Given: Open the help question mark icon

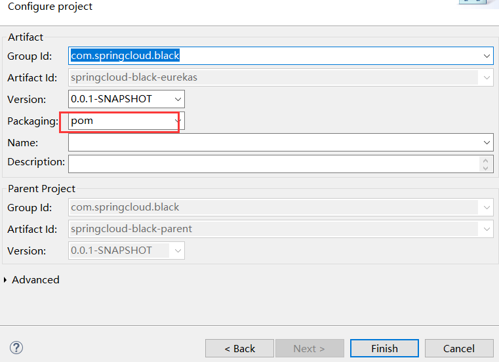Looking at the screenshot, I should click(16, 348).
